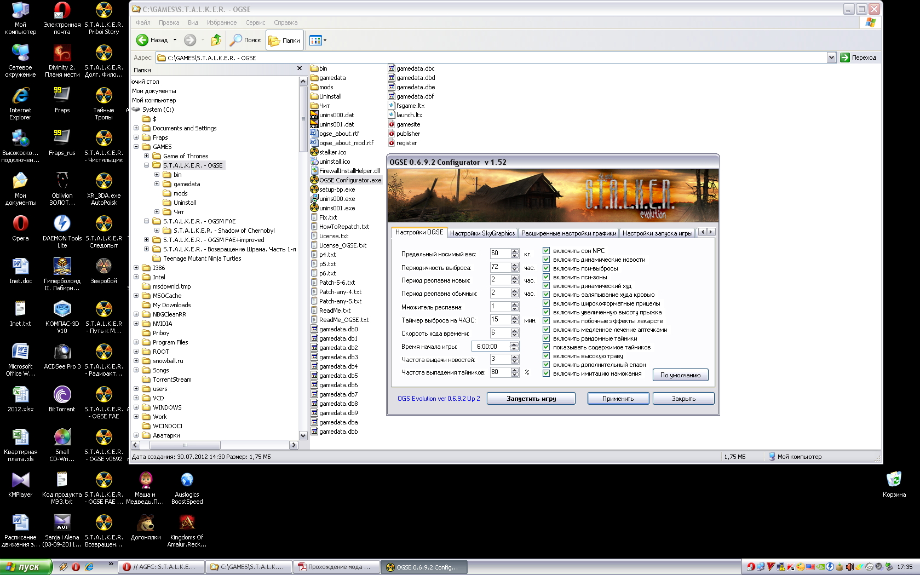Open the address bar dropdown arrow
920x575 pixels.
(831, 58)
